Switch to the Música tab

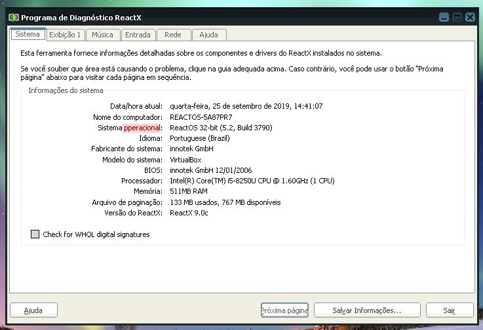(x=103, y=35)
